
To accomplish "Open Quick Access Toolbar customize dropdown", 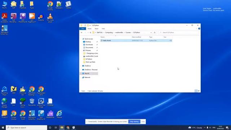I will (x=90, y=26).
